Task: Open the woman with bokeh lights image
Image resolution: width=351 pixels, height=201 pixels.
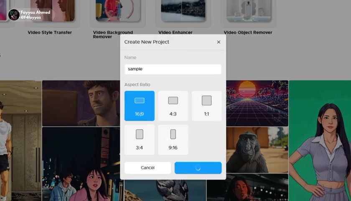Action: 247,187
